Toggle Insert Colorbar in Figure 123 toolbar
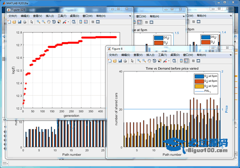240x168 pixels. [x=81, y=22]
